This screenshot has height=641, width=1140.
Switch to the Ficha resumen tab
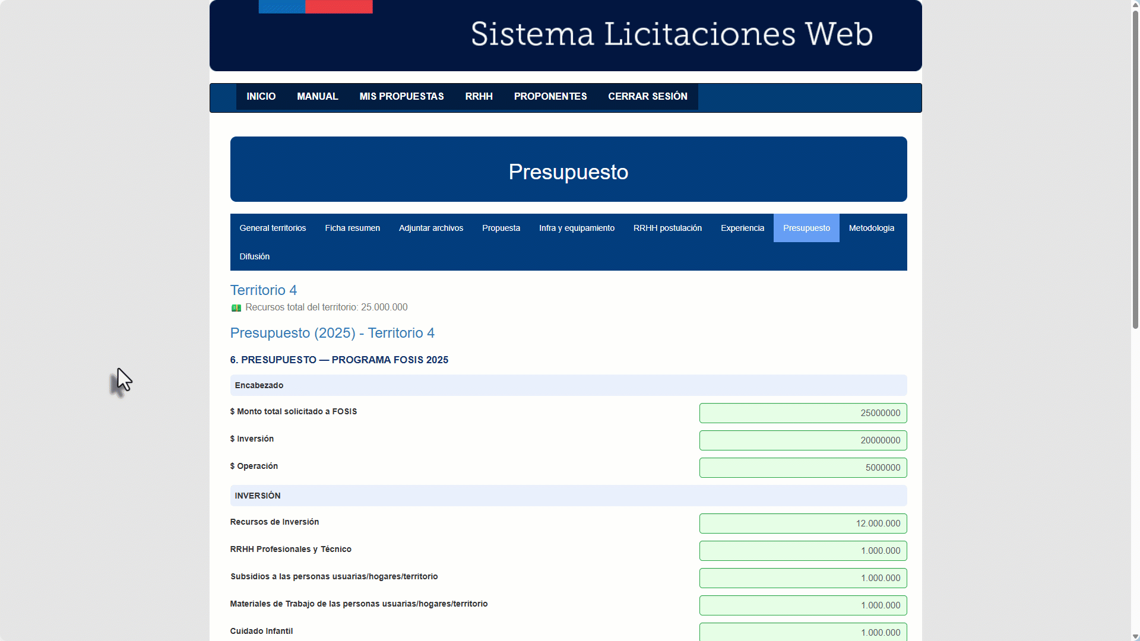click(352, 228)
